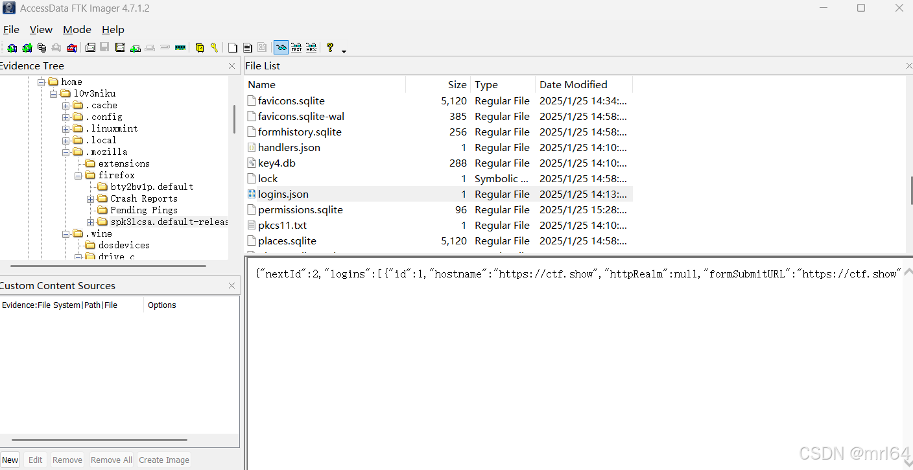This screenshot has height=470, width=913.
Task: Select the key4.db file row
Action: 438,163
